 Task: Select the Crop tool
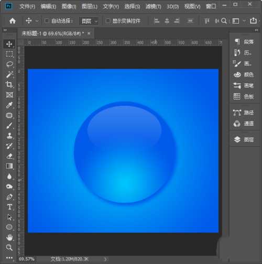pyautogui.click(x=9, y=85)
